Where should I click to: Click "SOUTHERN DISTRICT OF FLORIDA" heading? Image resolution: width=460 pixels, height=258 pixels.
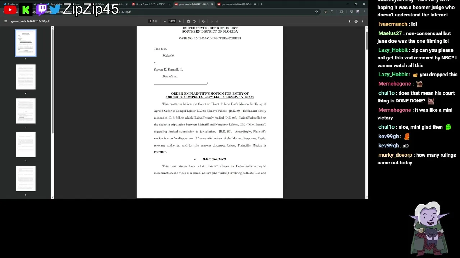210,32
